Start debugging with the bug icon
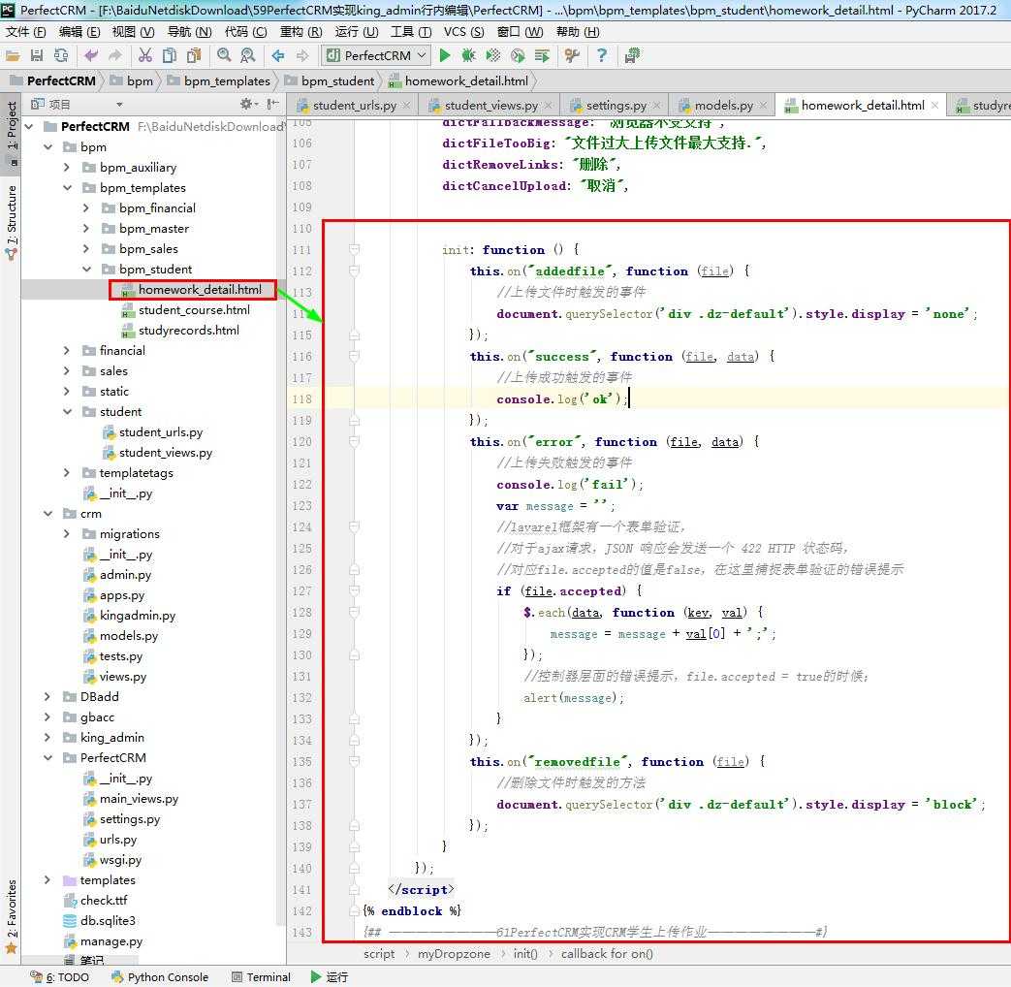 pos(469,56)
